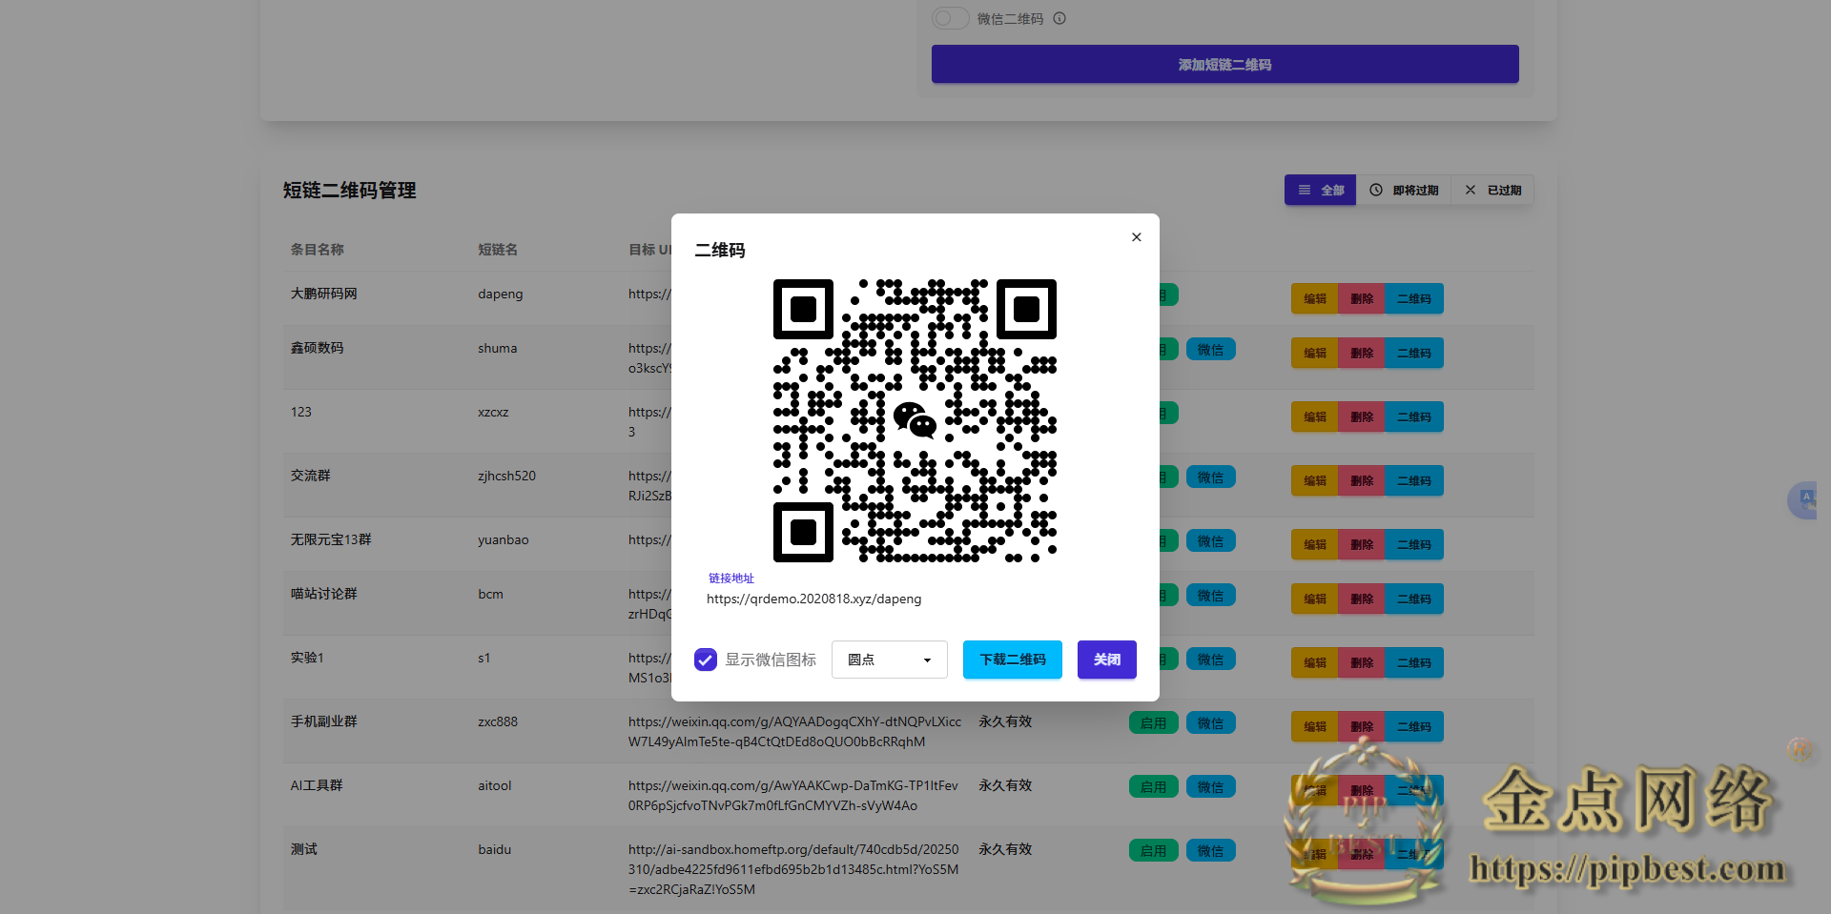Click the 下载二维码 button
Viewport: 1831px width, 914px height.
pyautogui.click(x=1013, y=660)
